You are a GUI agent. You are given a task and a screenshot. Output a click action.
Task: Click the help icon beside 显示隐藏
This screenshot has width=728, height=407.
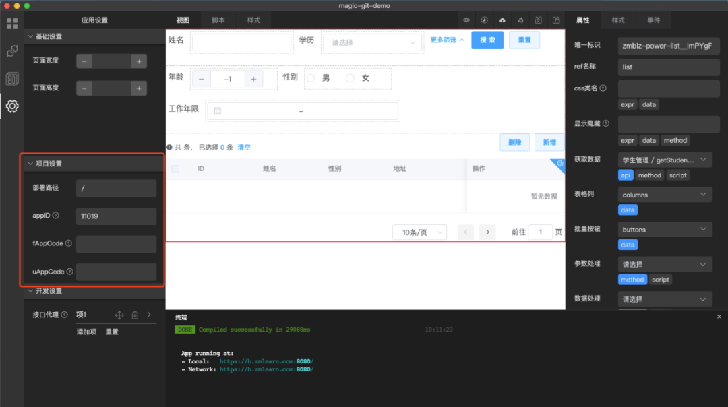(606, 123)
